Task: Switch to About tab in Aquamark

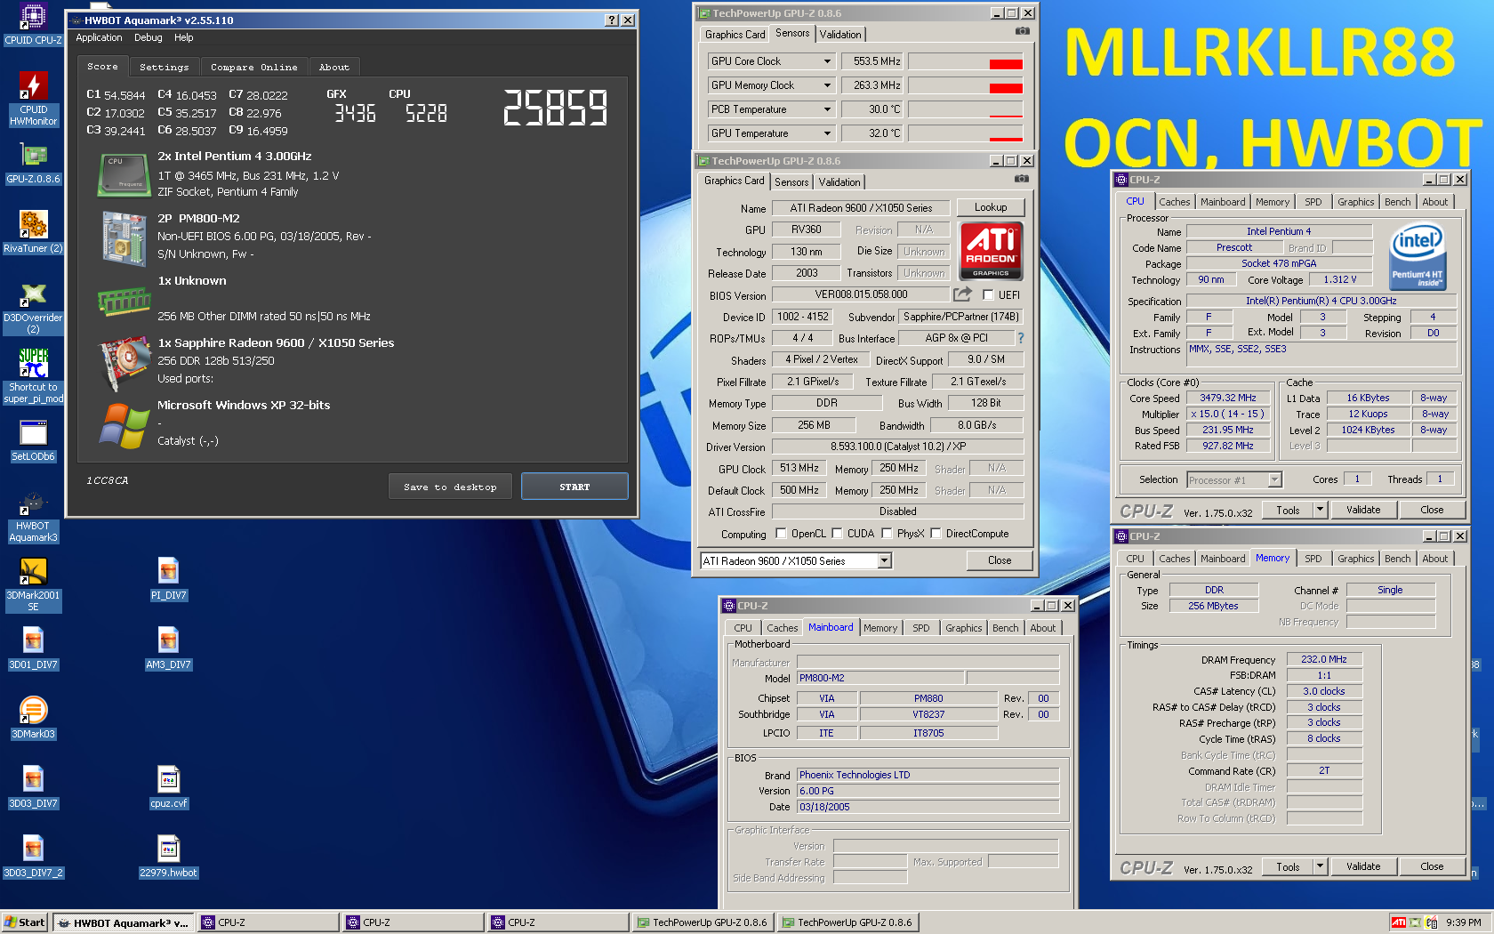Action: (334, 67)
